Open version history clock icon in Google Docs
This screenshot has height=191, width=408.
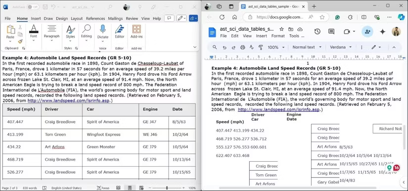(x=317, y=32)
